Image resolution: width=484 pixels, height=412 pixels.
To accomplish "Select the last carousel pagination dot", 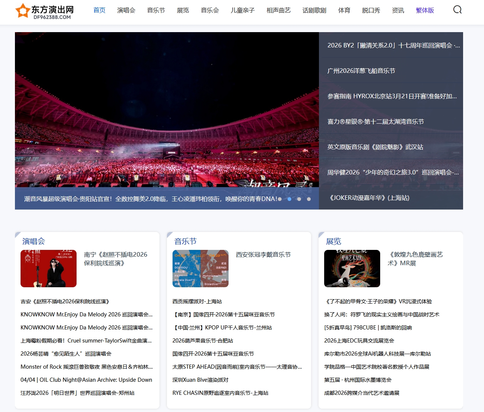I will pyautogui.click(x=309, y=199).
